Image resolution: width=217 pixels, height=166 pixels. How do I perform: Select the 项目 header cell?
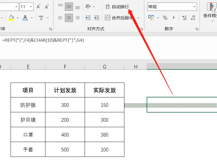pos(28,90)
